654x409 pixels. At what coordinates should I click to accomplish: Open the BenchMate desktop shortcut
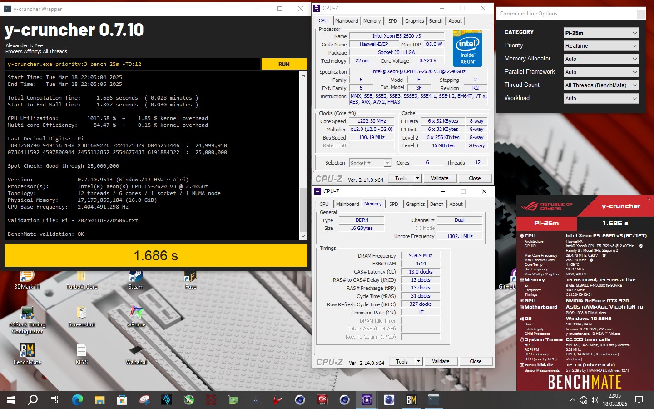[x=27, y=354]
